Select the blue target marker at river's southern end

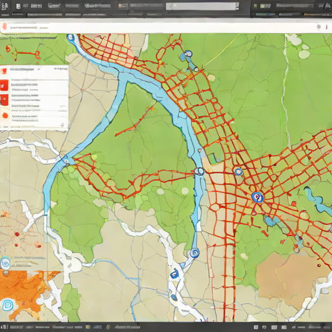pos(195,253)
